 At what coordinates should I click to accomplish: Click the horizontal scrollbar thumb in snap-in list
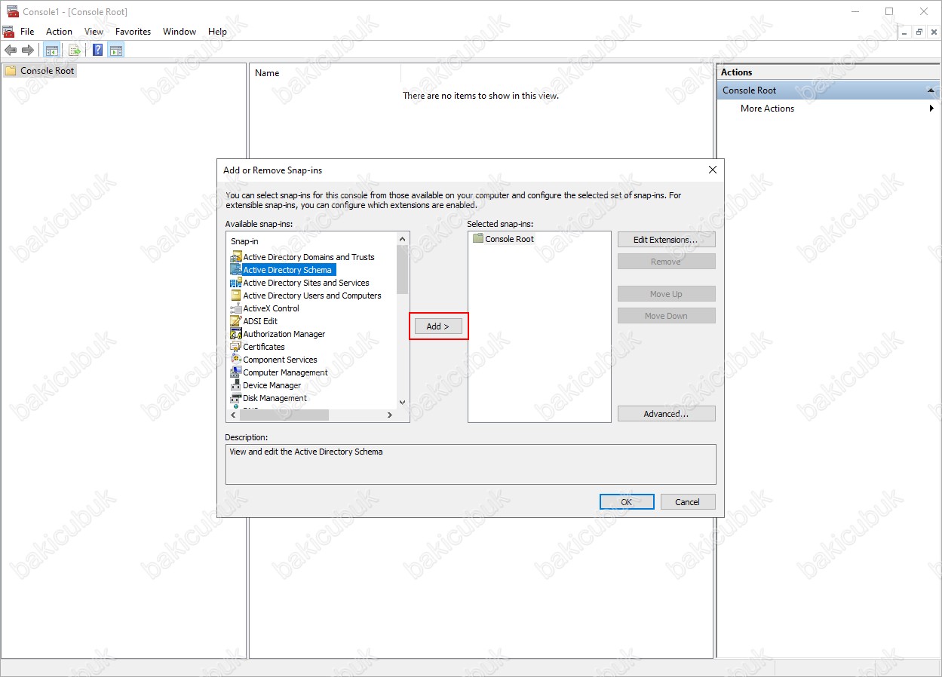coord(284,415)
